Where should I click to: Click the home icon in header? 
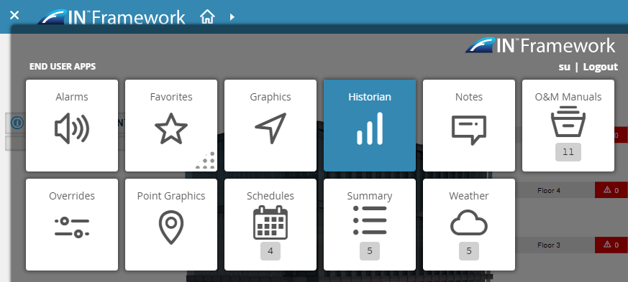pyautogui.click(x=207, y=17)
